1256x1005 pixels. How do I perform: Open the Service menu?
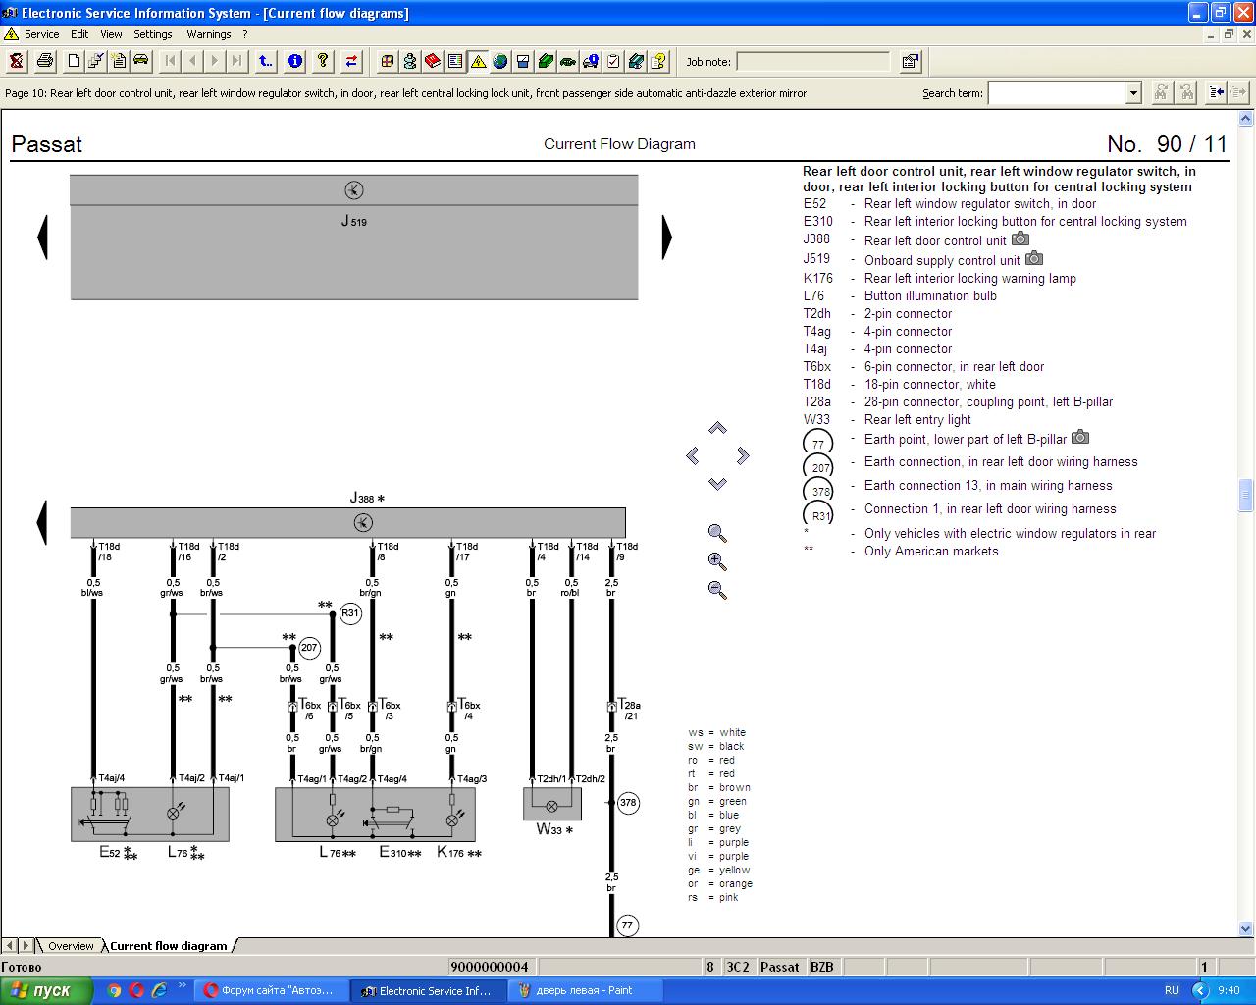(x=41, y=34)
